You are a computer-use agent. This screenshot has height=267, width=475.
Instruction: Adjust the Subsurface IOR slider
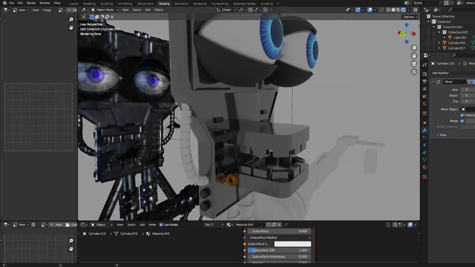[279, 250]
